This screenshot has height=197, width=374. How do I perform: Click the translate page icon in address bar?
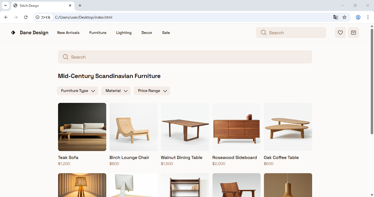[335, 17]
